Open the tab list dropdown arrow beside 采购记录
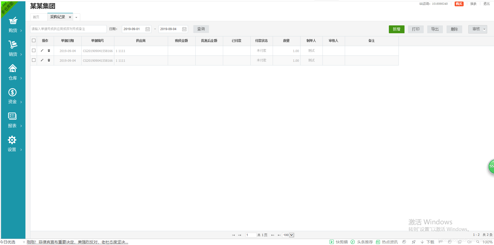Screen dimensions: 494x245 click(x=76, y=17)
